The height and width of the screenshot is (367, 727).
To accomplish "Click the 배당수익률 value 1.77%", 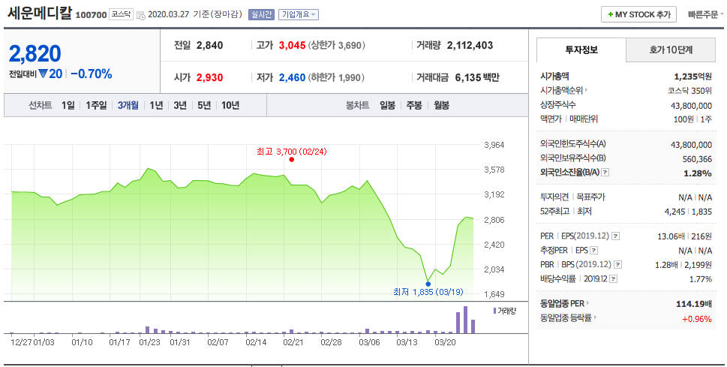I will tap(701, 279).
